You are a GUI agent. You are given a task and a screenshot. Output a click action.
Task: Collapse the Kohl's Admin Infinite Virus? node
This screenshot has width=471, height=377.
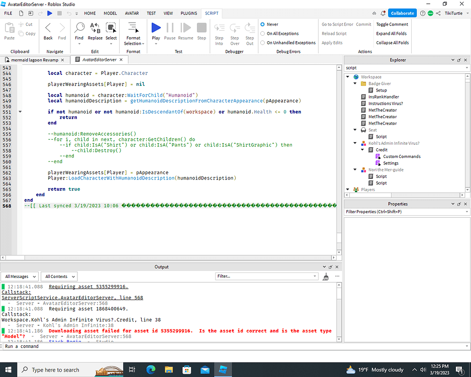(354, 143)
